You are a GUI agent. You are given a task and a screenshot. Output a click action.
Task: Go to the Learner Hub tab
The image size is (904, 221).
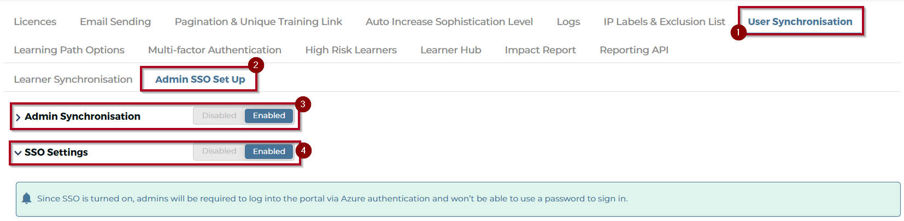[x=451, y=50]
